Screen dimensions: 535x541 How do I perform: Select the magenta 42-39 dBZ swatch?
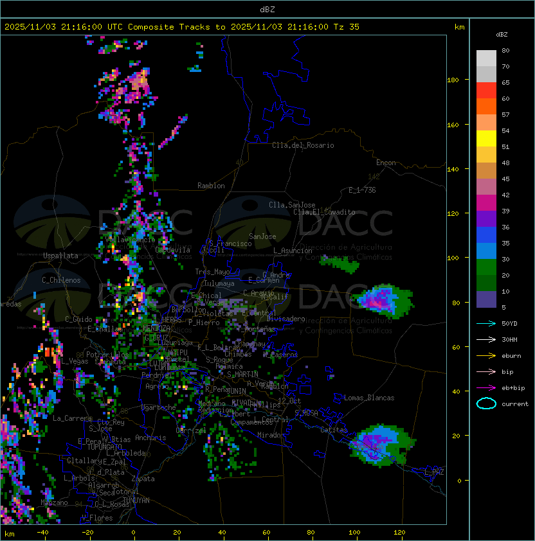pyautogui.click(x=486, y=203)
